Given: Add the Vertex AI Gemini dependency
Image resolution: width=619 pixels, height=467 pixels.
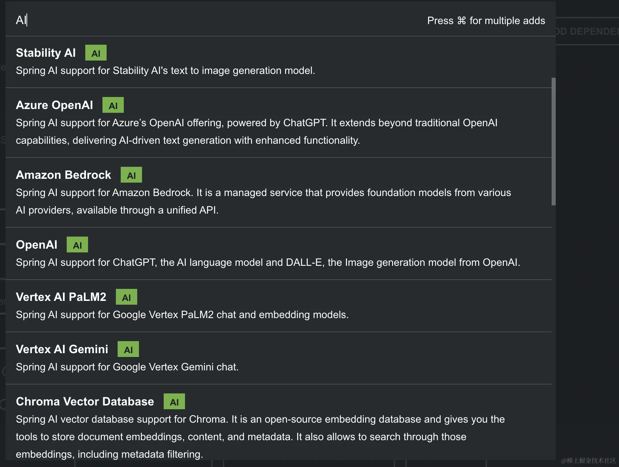Looking at the screenshot, I should [279, 358].
